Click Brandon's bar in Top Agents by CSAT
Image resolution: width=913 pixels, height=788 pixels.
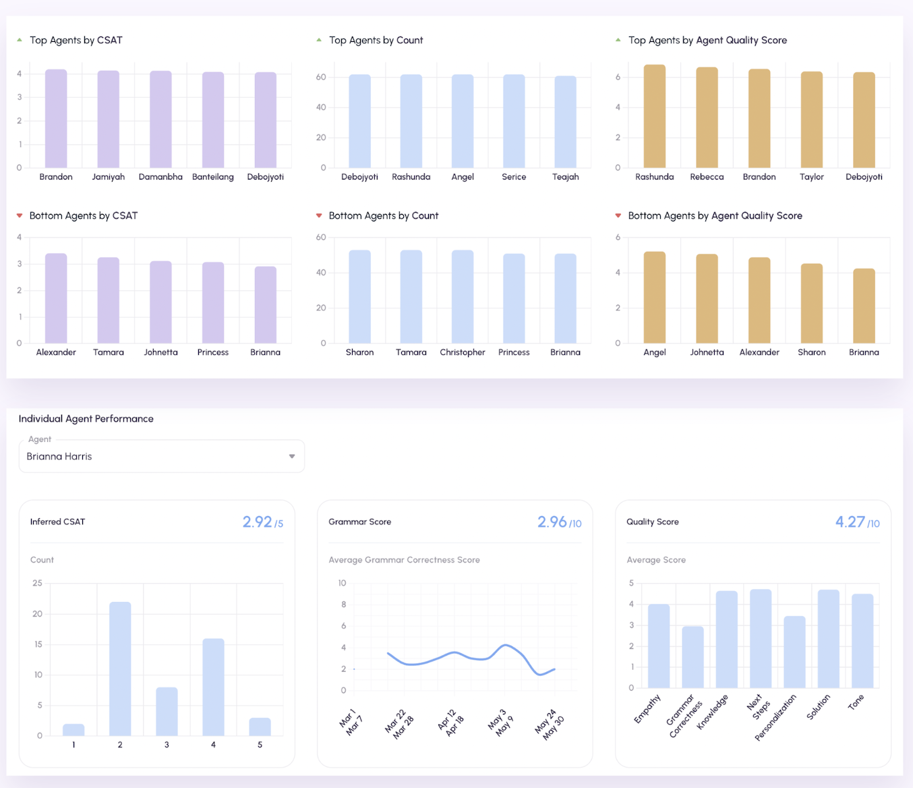pos(56,119)
